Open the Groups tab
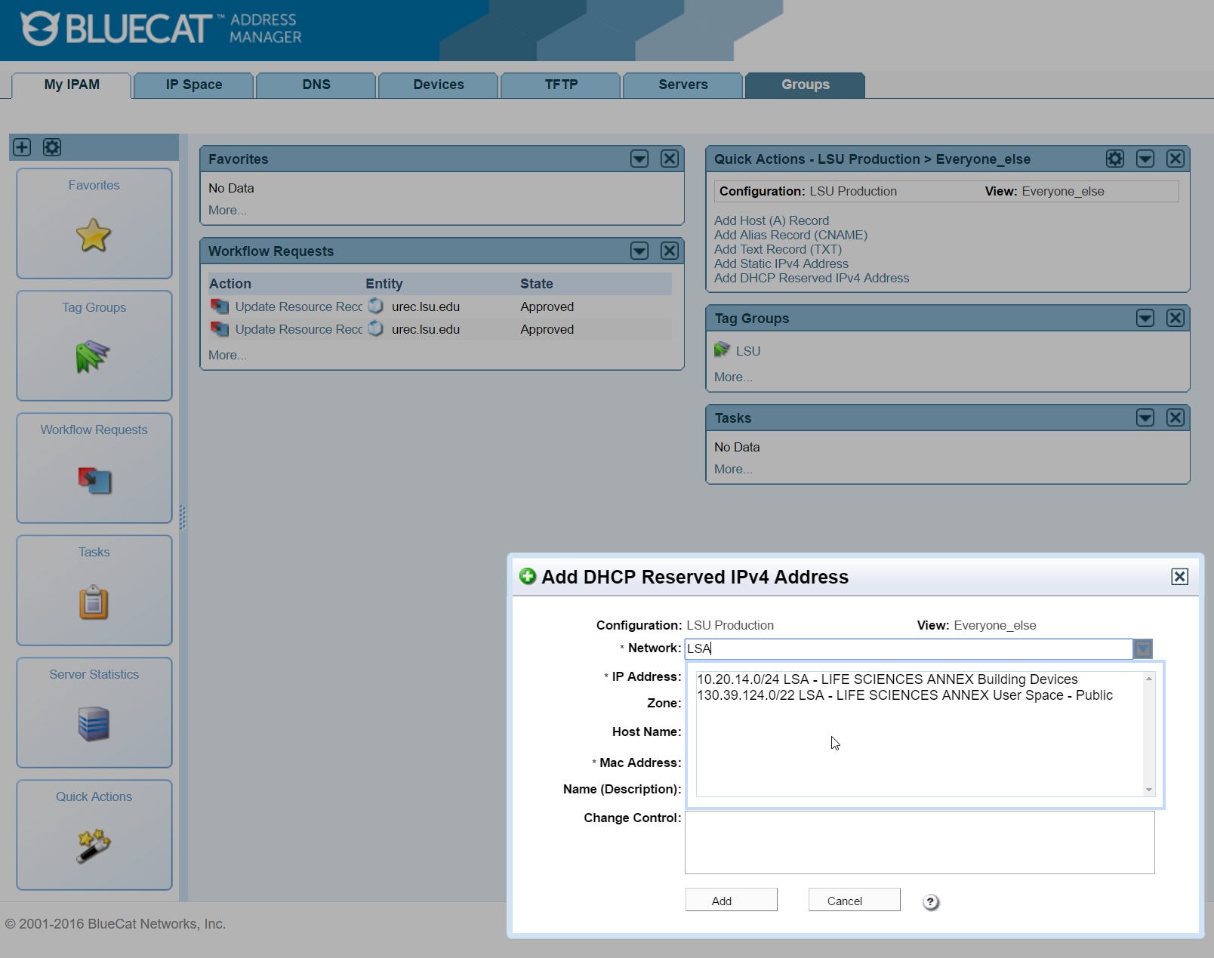 click(806, 85)
